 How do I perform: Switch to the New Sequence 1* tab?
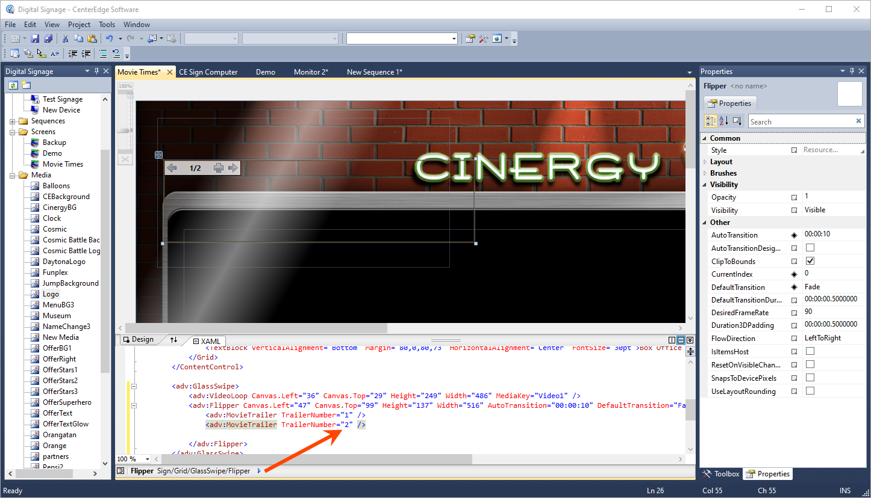pos(375,72)
